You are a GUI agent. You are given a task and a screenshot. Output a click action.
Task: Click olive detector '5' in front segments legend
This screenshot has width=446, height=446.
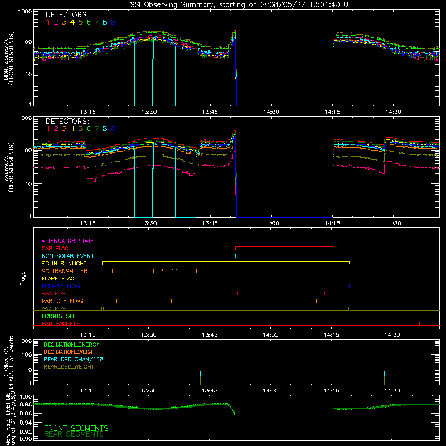[x=80, y=22]
